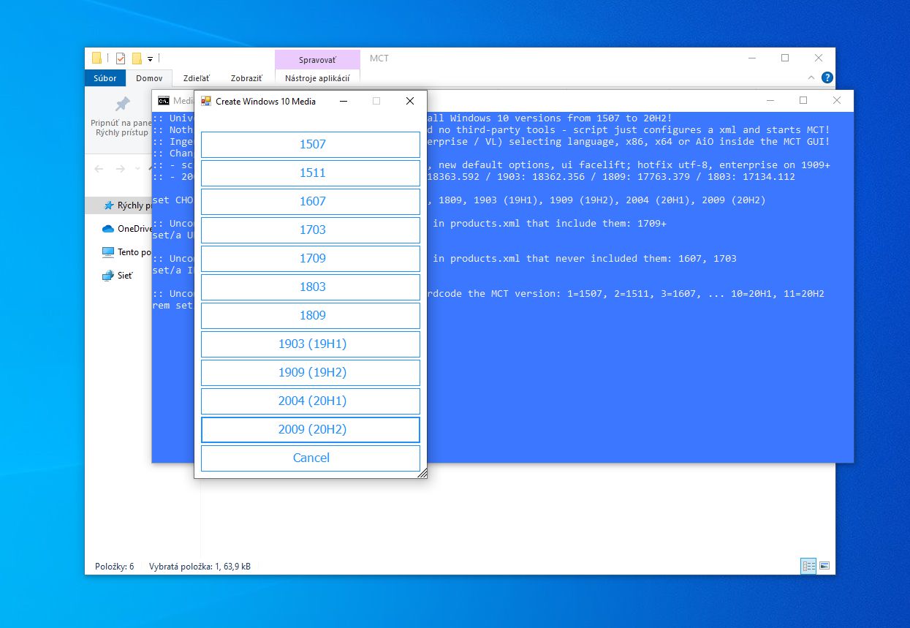Click the 'Položky: 6' status bar text
Screen dimensions: 910x628
pos(115,567)
